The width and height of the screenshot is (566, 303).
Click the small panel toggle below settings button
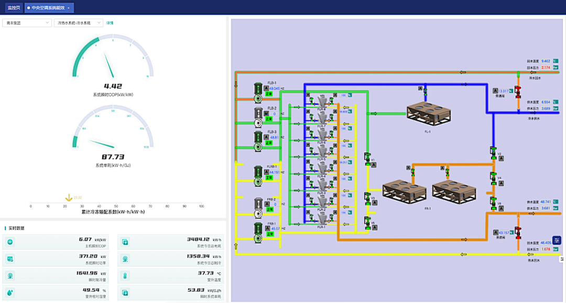[x=562, y=259]
